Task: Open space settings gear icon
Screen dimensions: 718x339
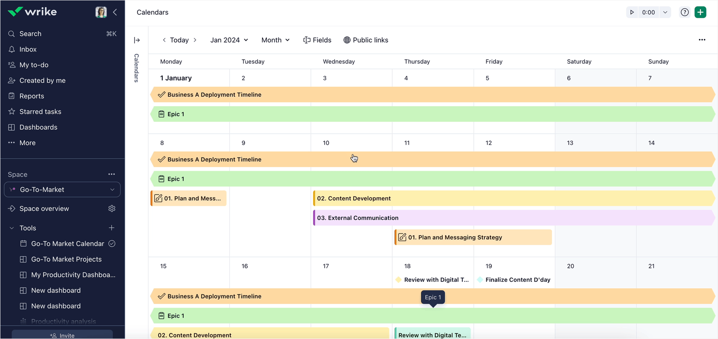Action: (112, 208)
